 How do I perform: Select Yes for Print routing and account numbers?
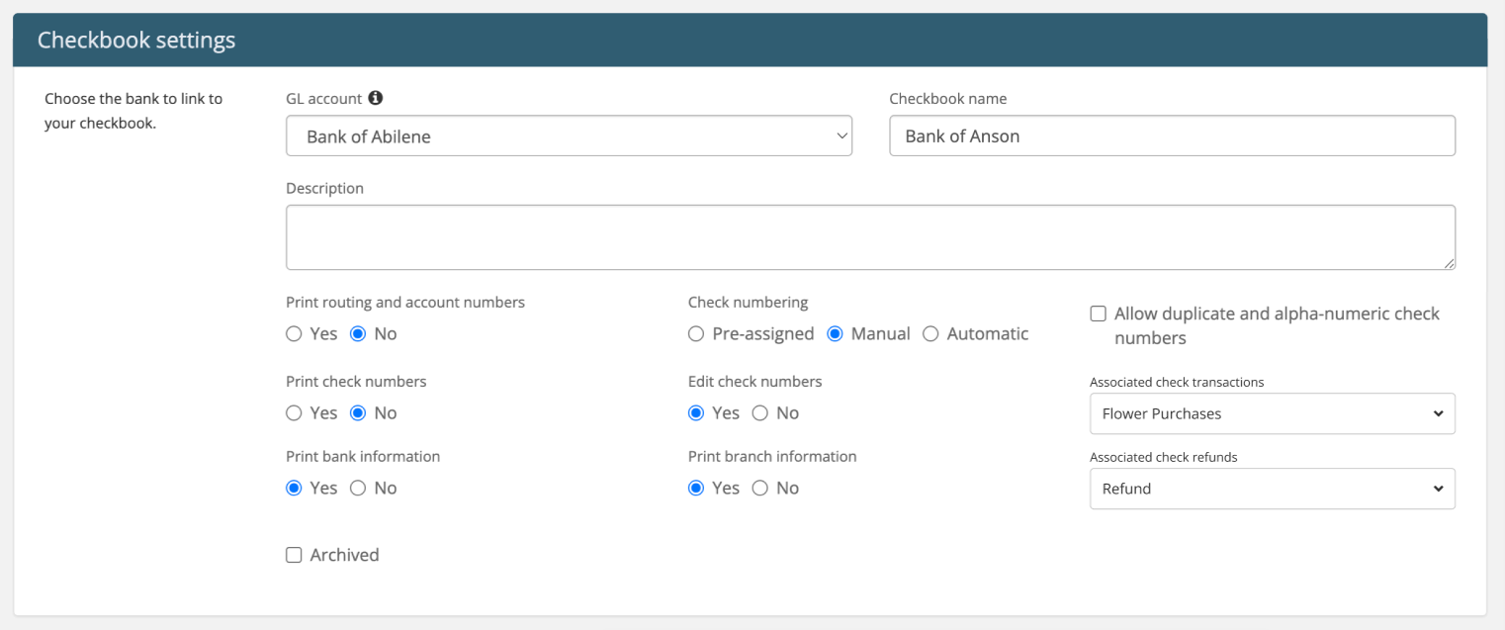(x=294, y=334)
